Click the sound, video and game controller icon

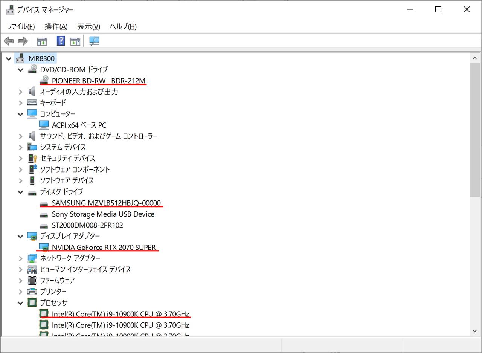click(32, 136)
